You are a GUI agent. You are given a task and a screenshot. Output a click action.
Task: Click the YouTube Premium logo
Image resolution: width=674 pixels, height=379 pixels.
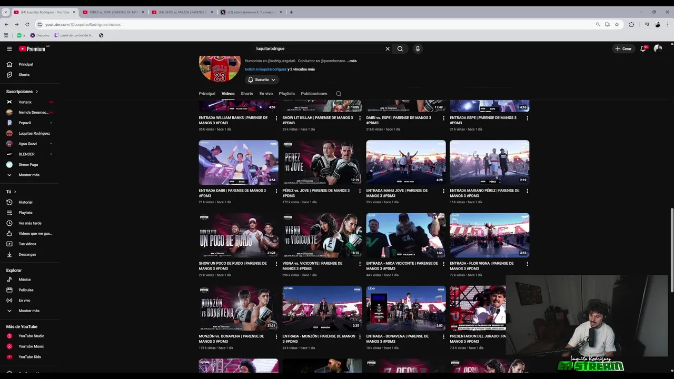click(x=32, y=48)
